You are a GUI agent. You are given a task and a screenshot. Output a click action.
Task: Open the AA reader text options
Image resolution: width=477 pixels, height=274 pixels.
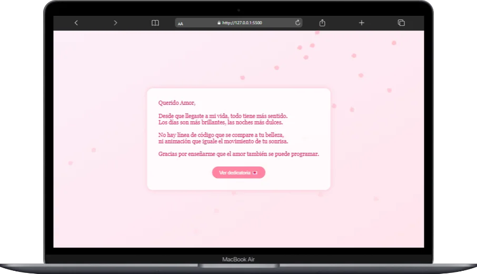click(x=181, y=23)
